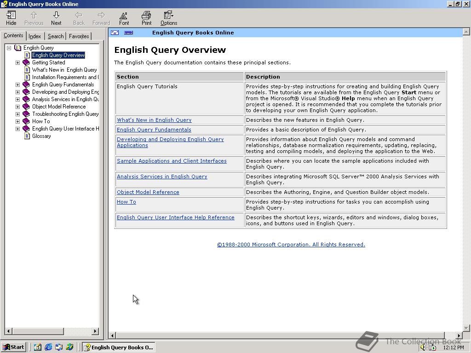471x353 pixels.
Task: Open the English Query Fundamentals link
Action: [154, 130]
